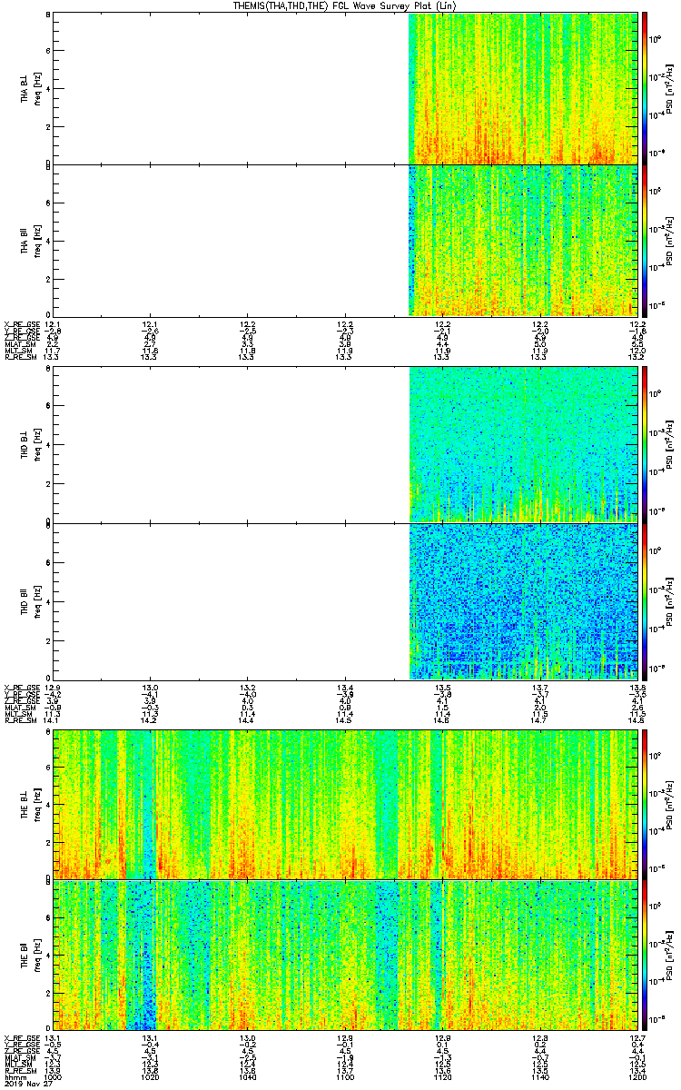Click R_RE_SM label under the THA panels
Screen dimensions: 681x1090
coord(19,357)
